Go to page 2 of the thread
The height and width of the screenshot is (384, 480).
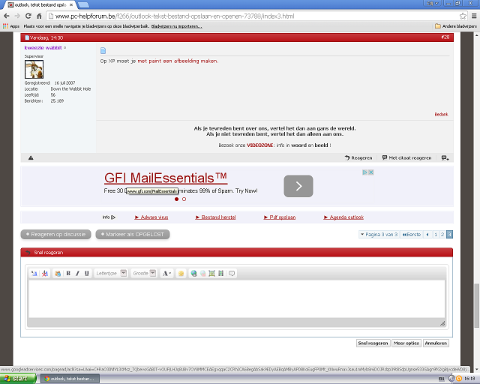[x=442, y=235]
